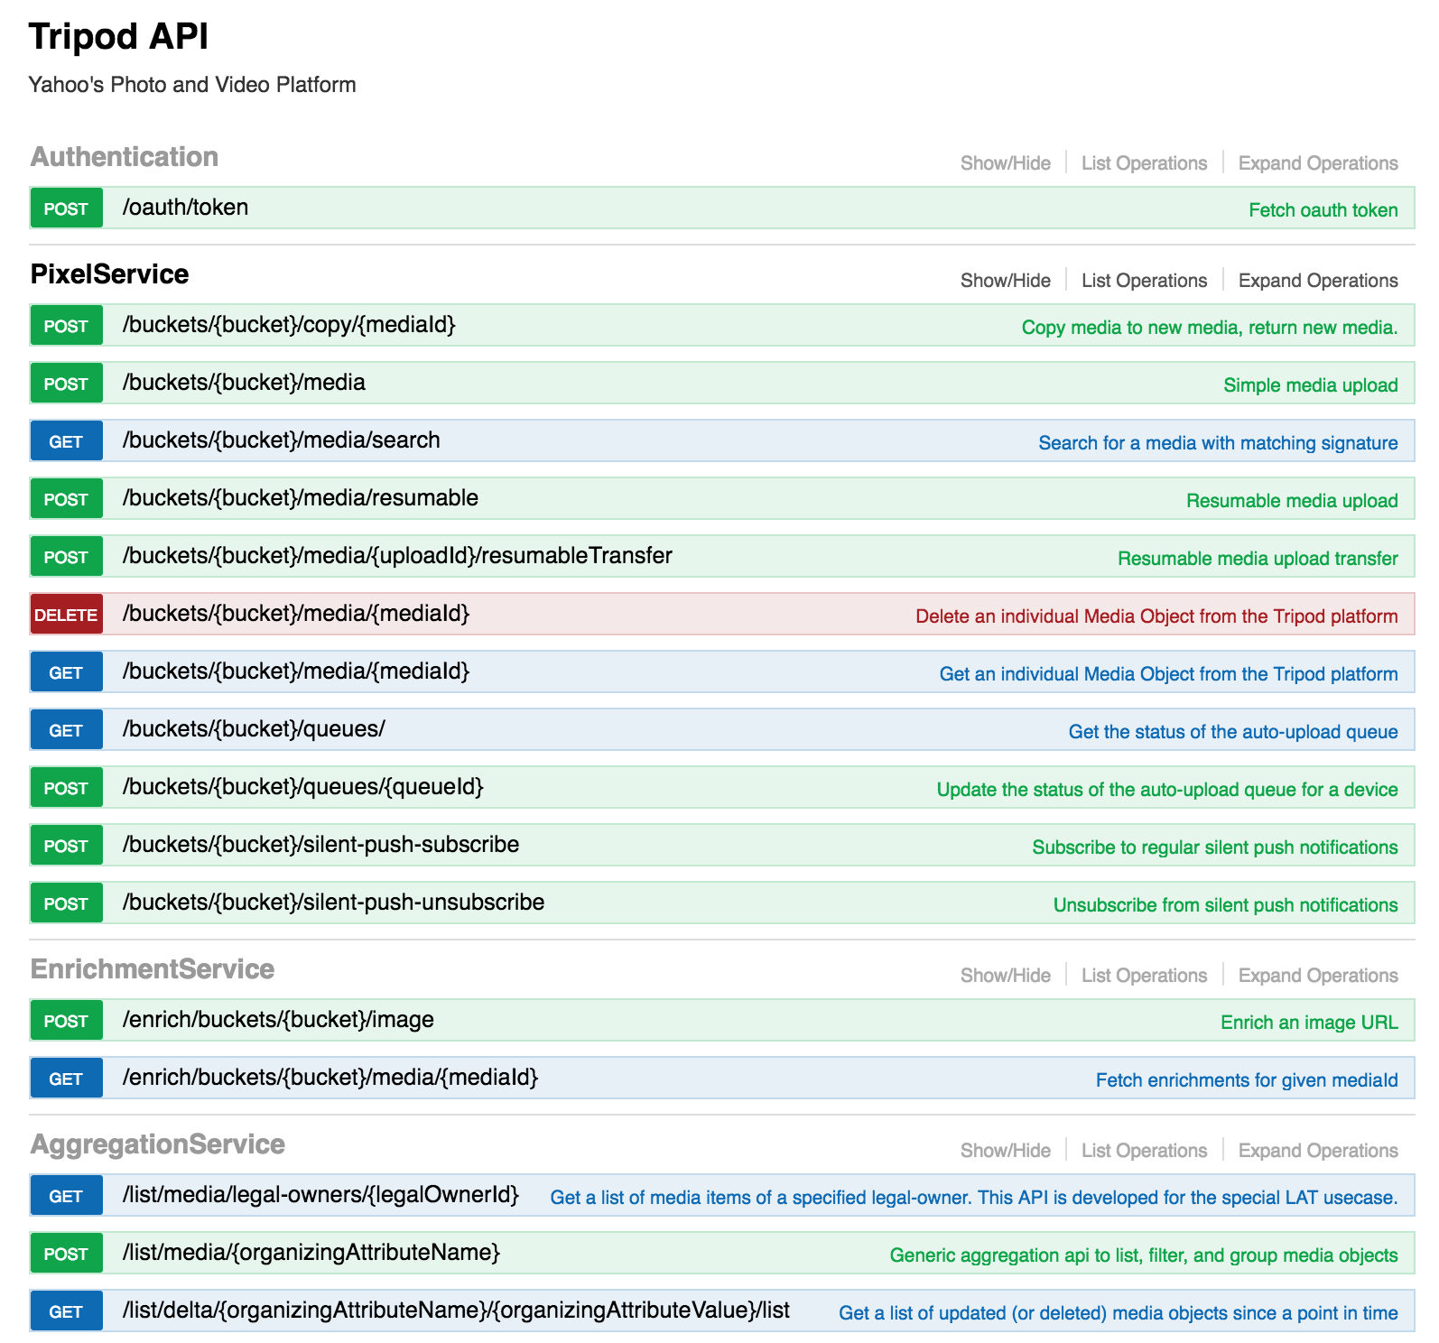Click Expand Operations for PixelService
1439x1343 pixels.
pos(1317,281)
